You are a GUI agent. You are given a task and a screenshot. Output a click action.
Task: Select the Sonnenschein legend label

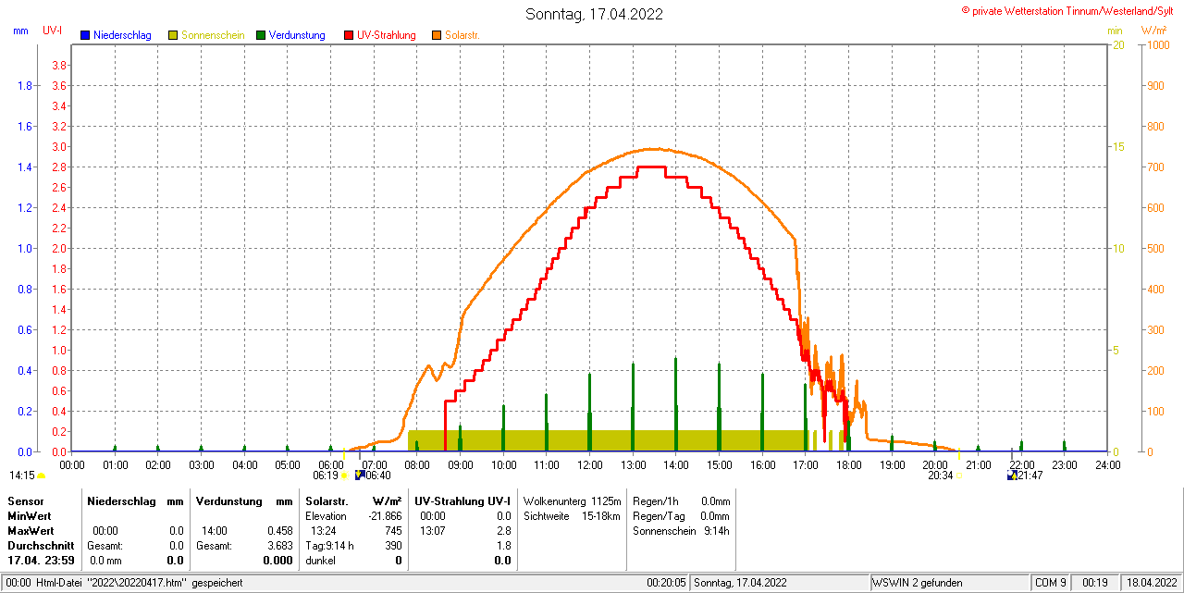click(213, 35)
